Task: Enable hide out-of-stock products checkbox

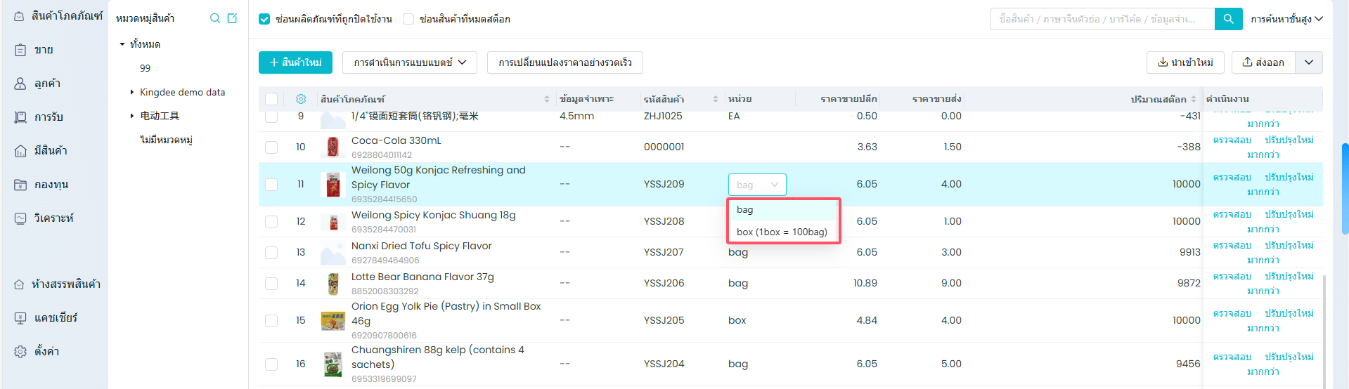Action: coord(408,19)
